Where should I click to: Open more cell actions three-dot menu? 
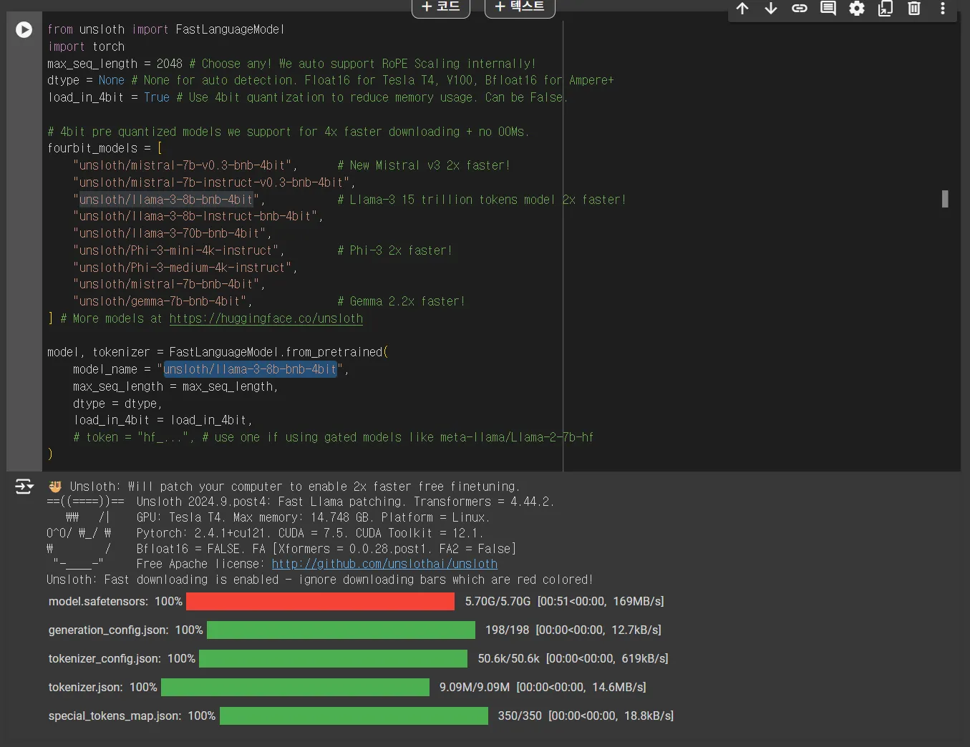pyautogui.click(x=943, y=9)
